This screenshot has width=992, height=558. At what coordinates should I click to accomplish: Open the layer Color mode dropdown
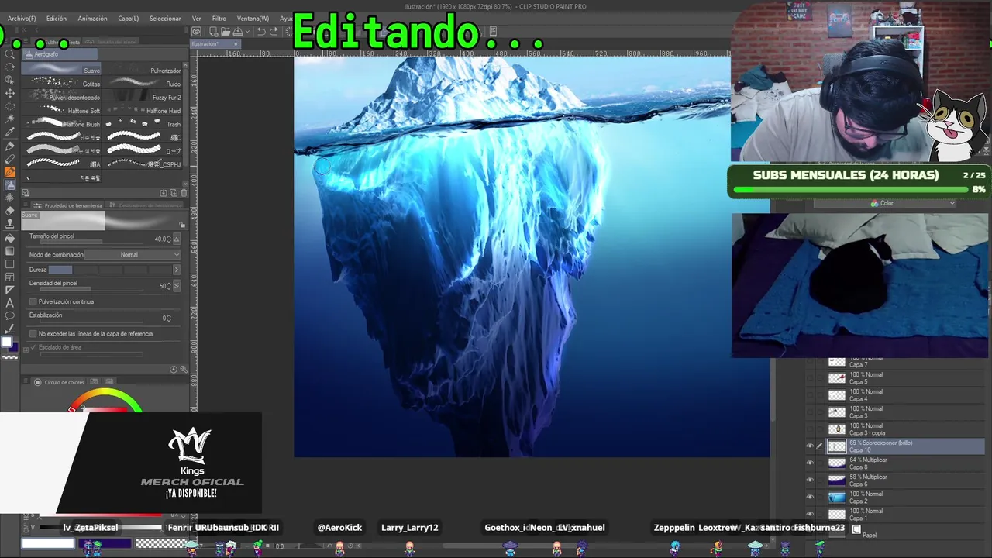(884, 203)
